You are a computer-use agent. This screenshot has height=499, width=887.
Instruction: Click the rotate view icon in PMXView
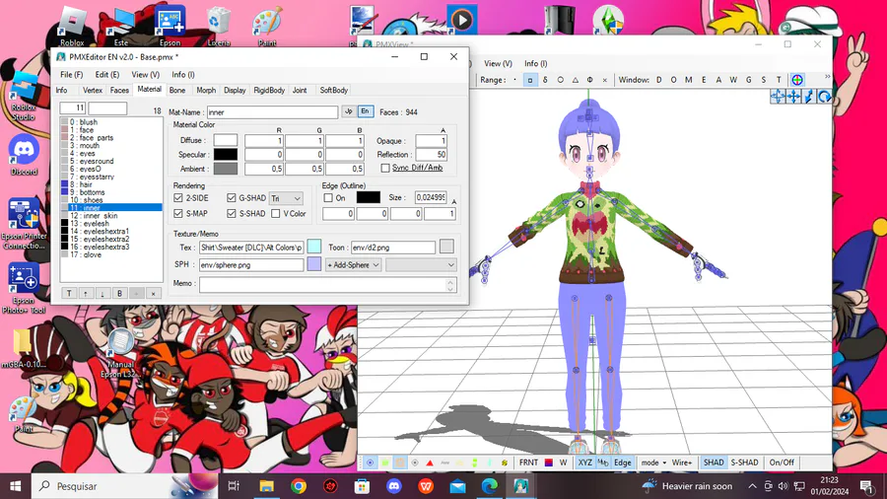pos(825,97)
